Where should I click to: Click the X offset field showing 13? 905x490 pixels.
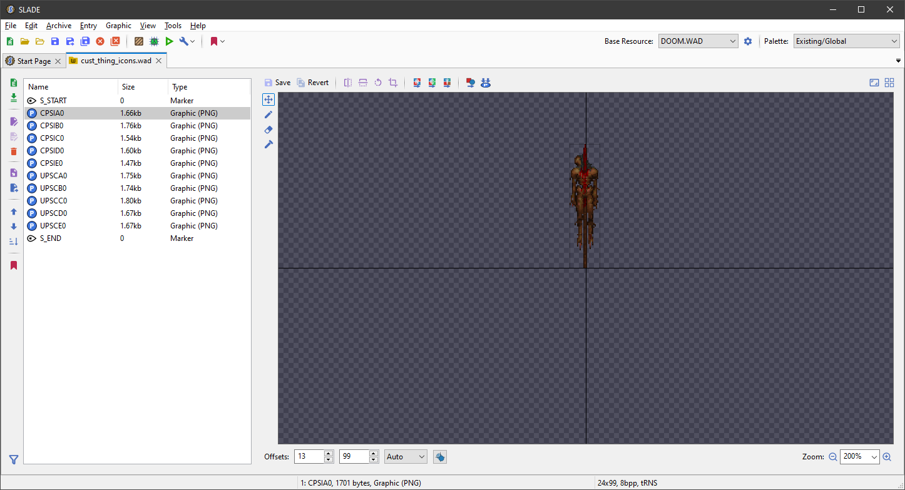coord(310,457)
